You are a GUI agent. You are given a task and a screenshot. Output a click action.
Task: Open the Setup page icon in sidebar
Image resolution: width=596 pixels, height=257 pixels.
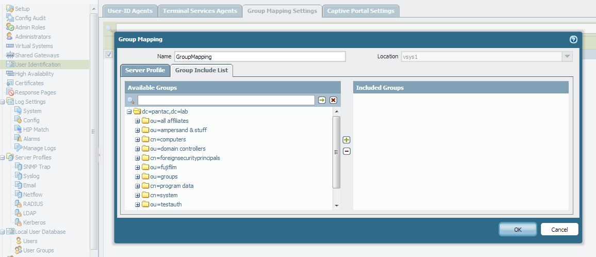click(10, 8)
